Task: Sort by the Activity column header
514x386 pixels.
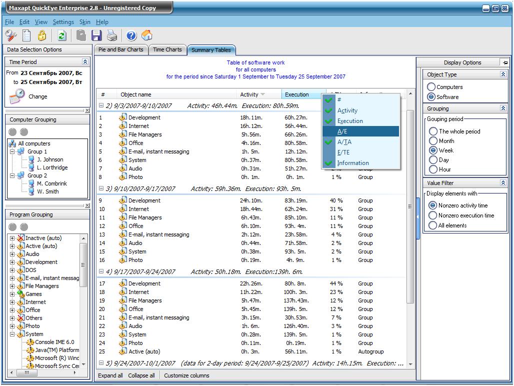Action: pos(258,94)
